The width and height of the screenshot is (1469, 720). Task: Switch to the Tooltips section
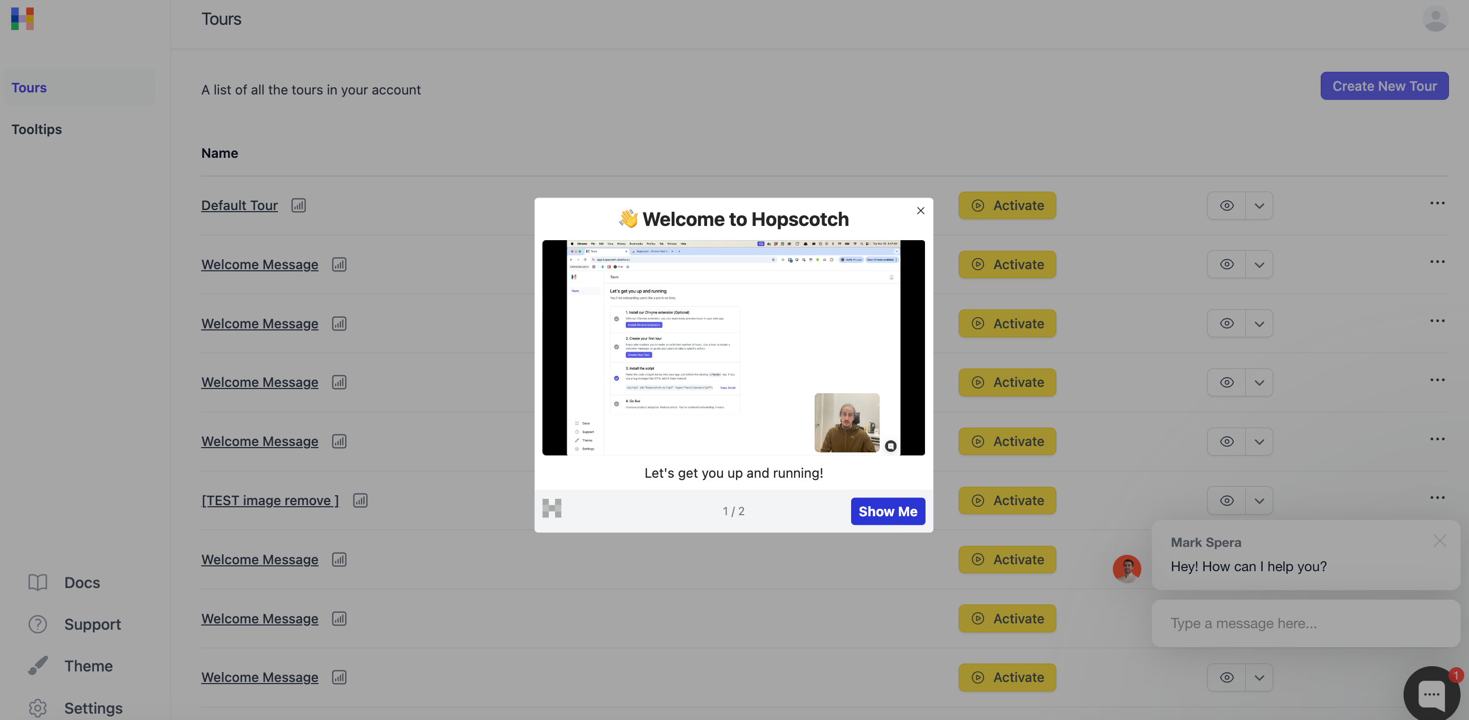(x=36, y=129)
